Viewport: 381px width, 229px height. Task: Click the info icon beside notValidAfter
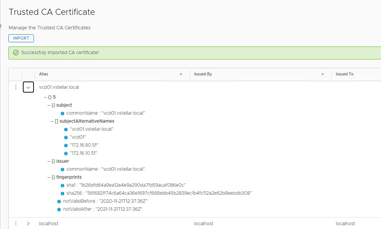tap(59, 209)
